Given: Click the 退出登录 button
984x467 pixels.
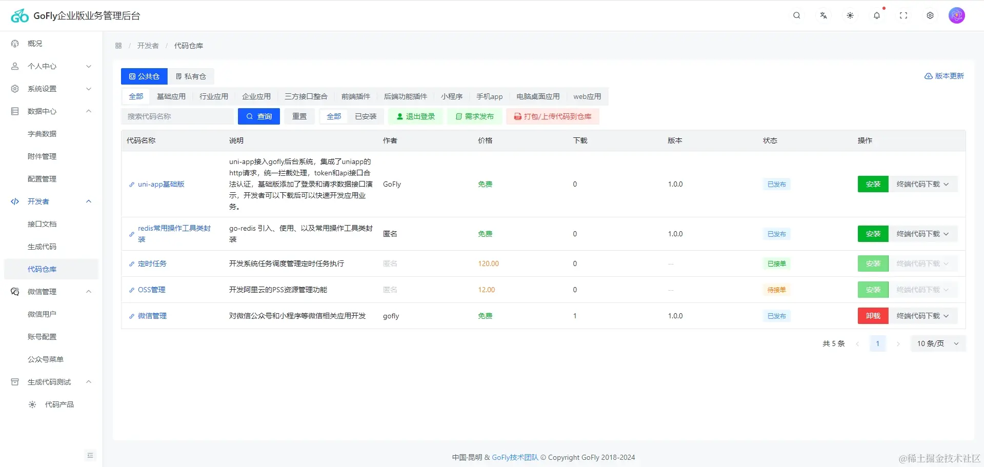Looking at the screenshot, I should pyautogui.click(x=415, y=116).
